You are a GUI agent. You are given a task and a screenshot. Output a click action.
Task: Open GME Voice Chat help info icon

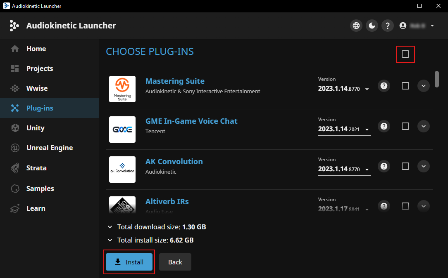click(384, 126)
